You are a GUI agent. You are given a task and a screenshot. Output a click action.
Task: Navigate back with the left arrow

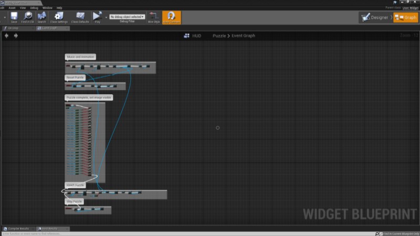click(x=7, y=36)
